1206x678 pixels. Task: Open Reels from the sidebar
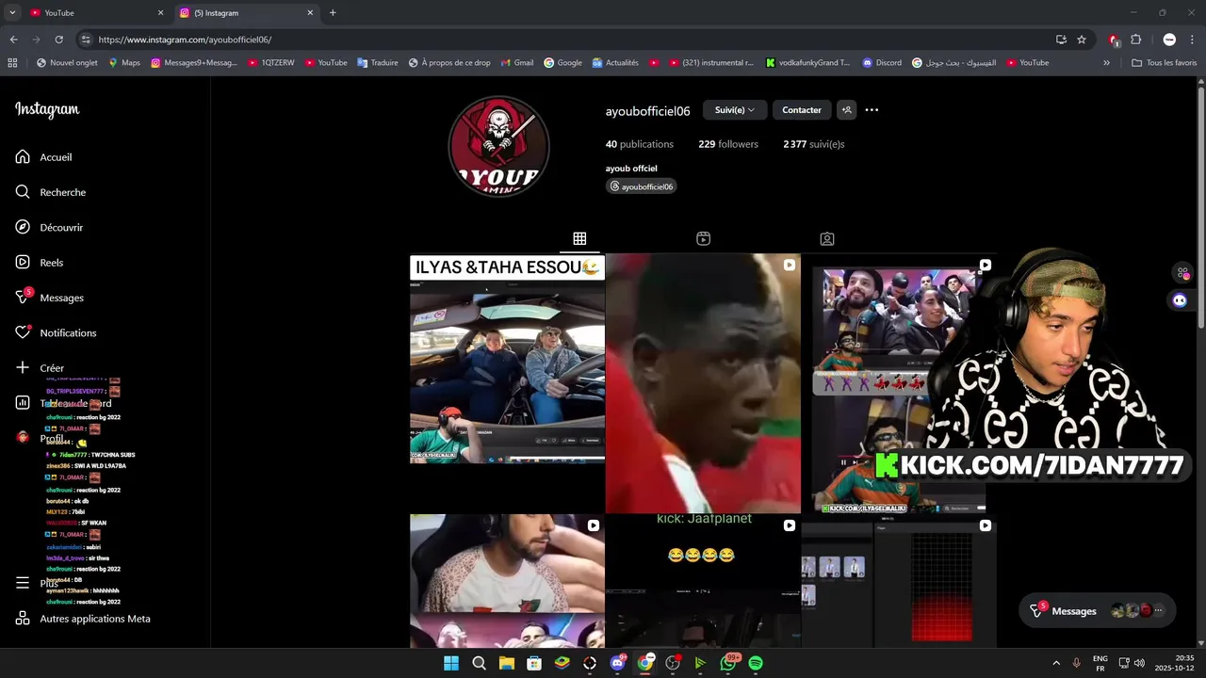[39, 263]
